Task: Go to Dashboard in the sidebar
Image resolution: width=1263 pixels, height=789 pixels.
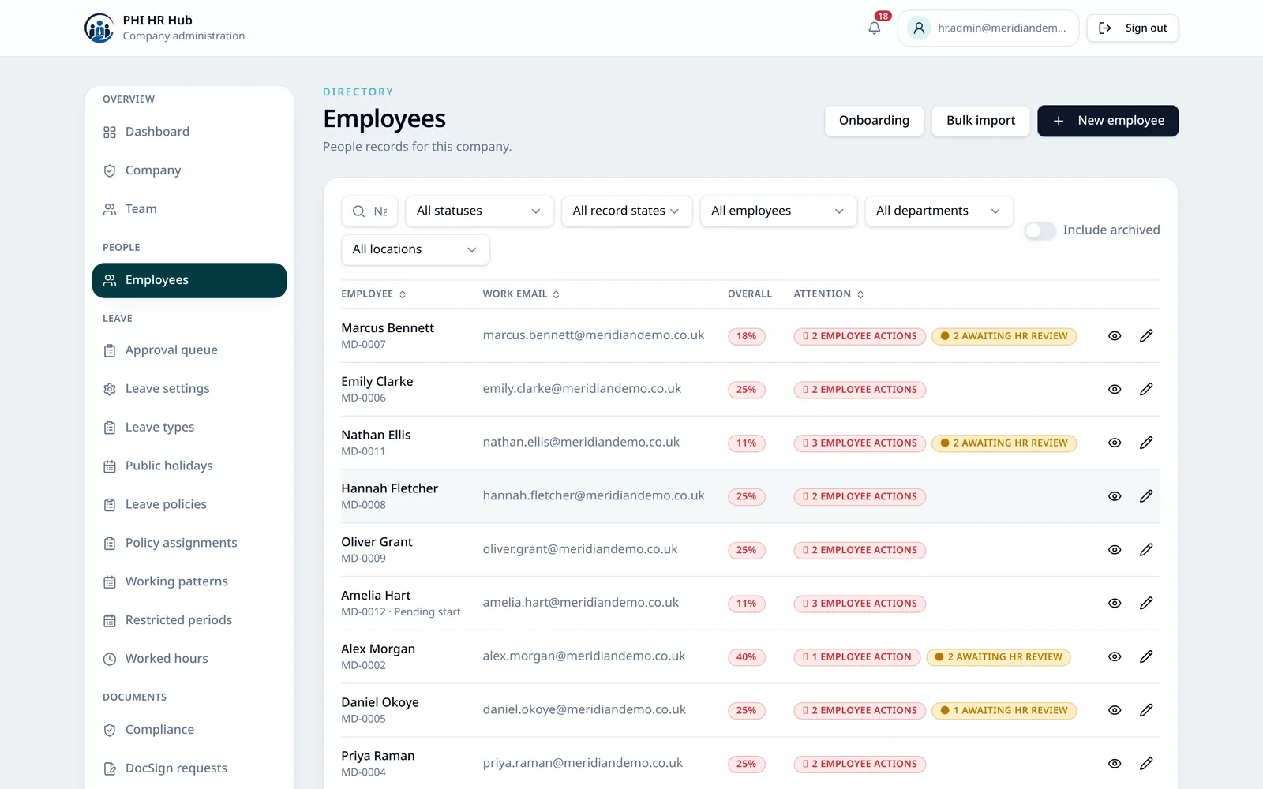Action: [189, 132]
